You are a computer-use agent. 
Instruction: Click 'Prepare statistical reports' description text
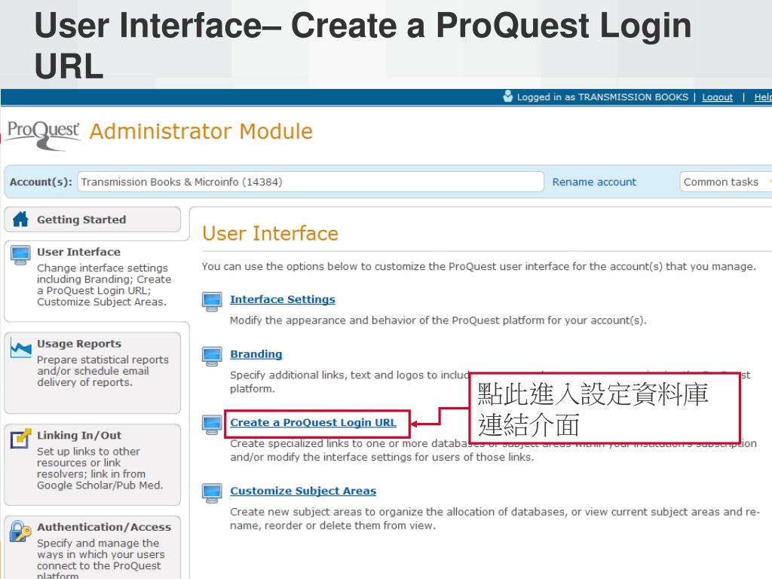(103, 371)
